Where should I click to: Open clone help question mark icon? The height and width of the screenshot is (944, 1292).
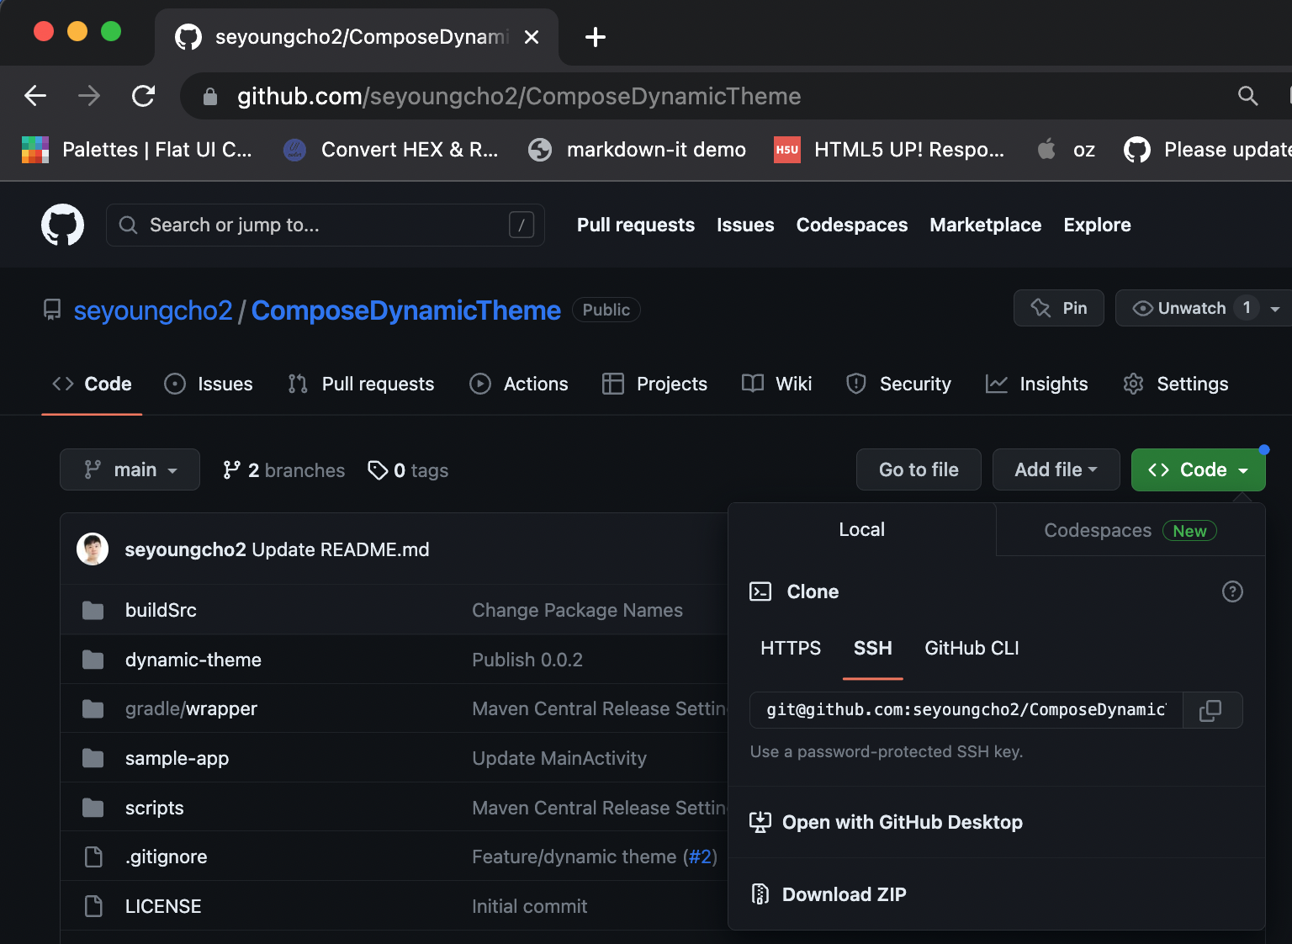1232,591
